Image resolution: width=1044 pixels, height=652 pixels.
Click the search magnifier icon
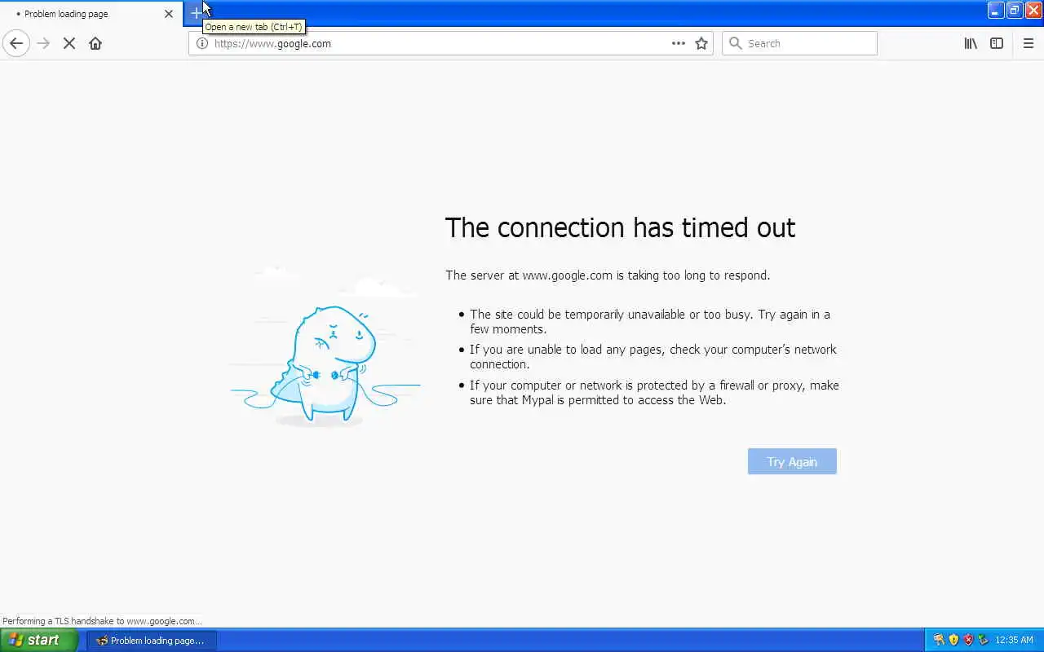coord(736,43)
